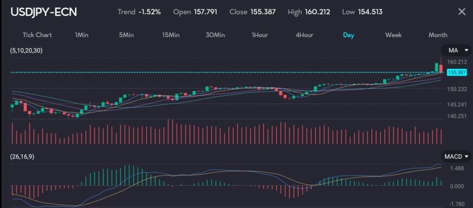Click the tallest red candlestick at the far right
Screen dimensions: 473x208
(441, 67)
